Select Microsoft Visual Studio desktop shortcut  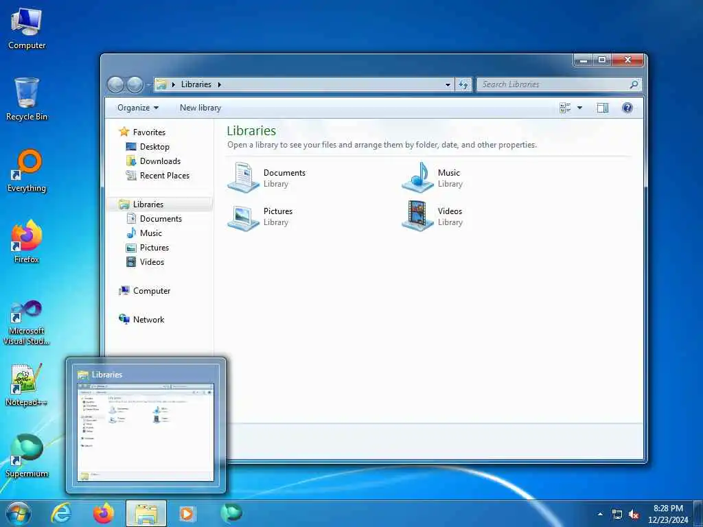pos(27,323)
